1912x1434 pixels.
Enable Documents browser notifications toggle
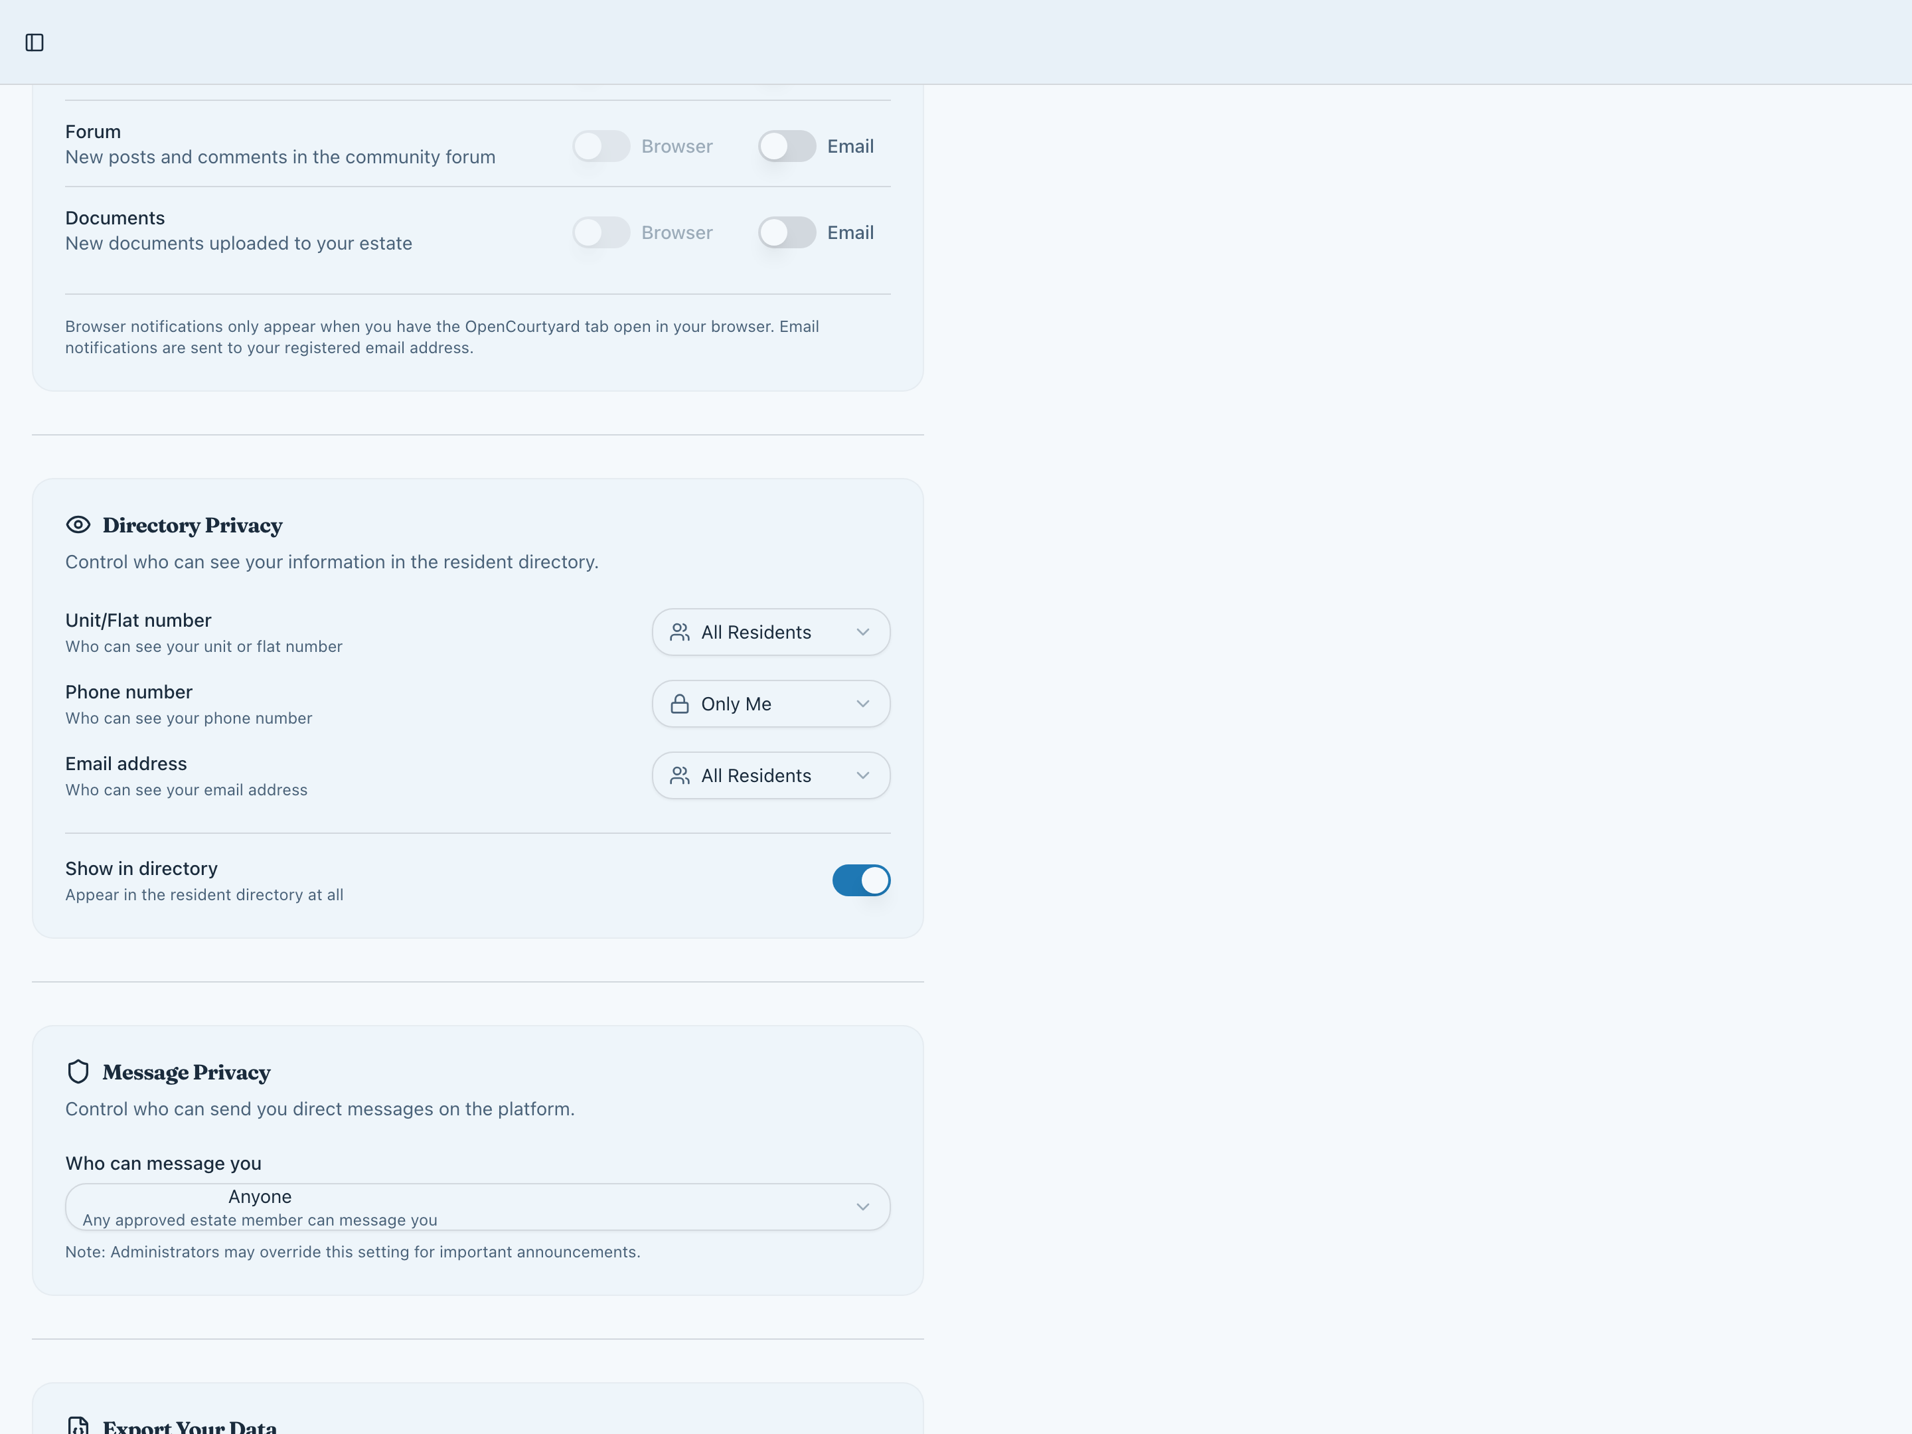(601, 232)
